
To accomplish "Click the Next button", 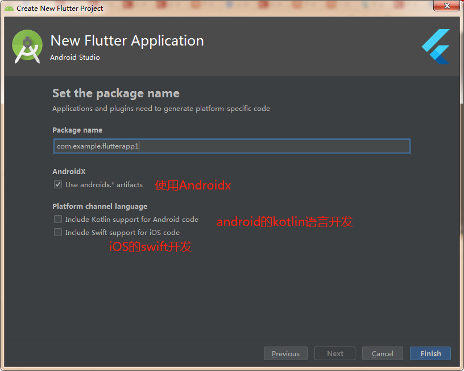I will click(335, 353).
